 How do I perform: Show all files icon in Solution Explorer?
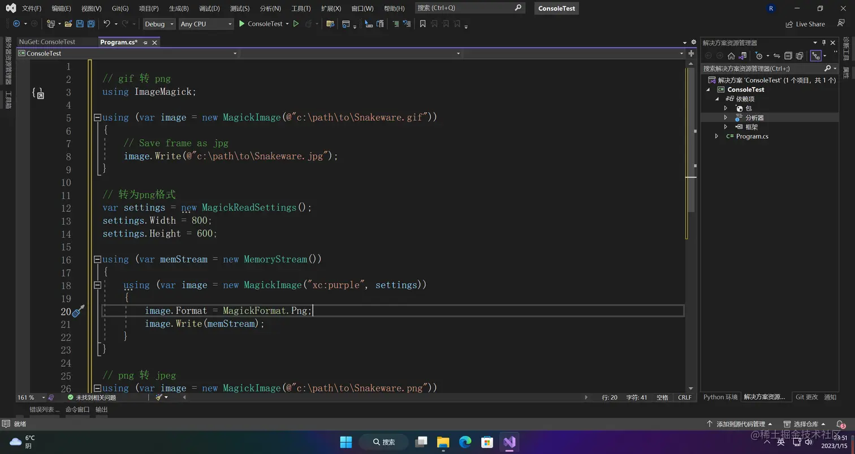point(799,56)
